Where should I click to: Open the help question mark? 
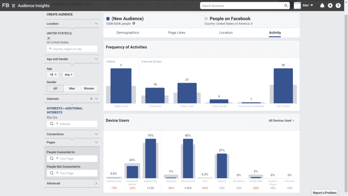[x=338, y=6]
